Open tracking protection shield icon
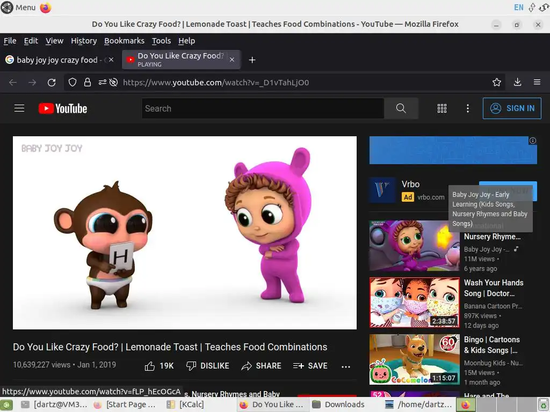550x412 pixels. (73, 82)
